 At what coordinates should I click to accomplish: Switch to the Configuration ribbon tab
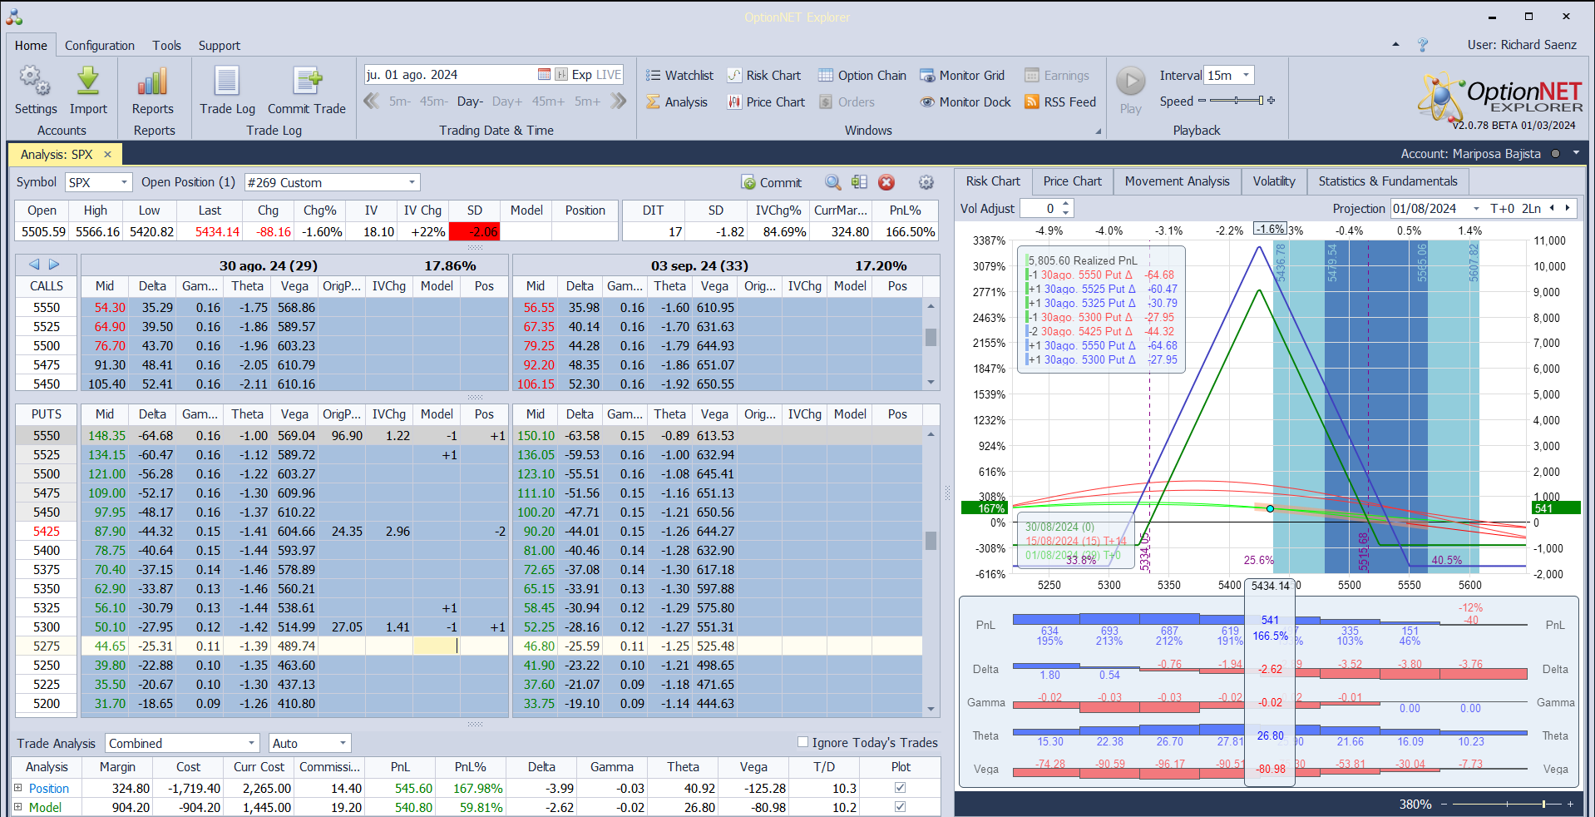100,46
